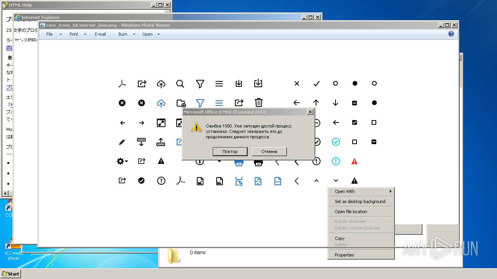Open Photo Viewer help via blue question icon
This screenshot has width=497, height=279.
(x=451, y=34)
